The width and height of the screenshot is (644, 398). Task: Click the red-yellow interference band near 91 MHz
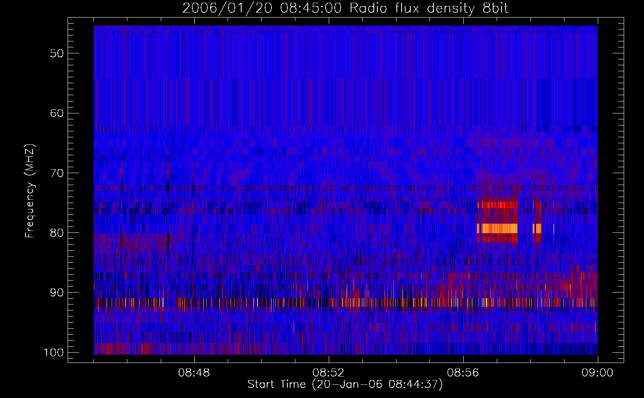[x=345, y=302]
